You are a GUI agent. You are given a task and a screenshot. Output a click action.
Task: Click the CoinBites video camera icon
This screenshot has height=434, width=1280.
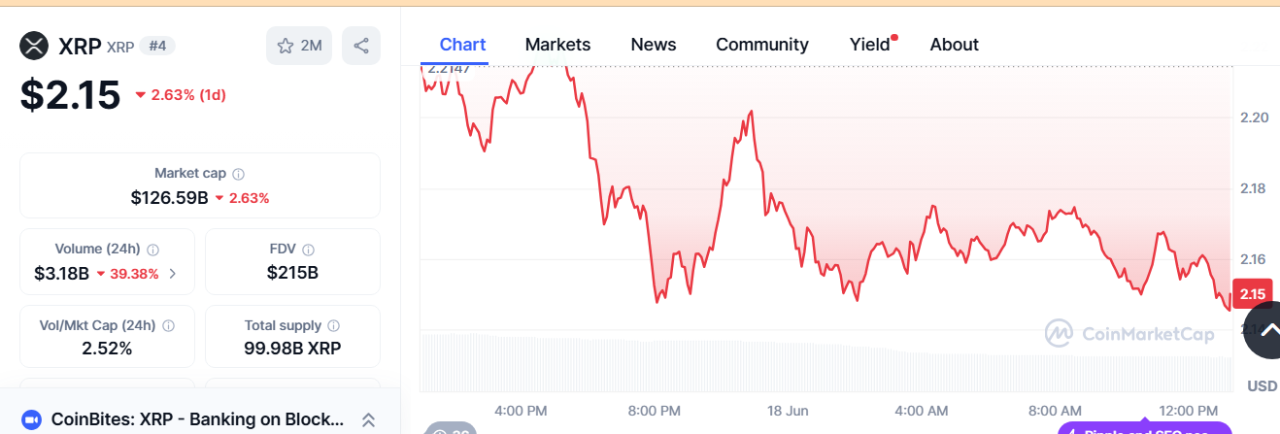pos(31,419)
